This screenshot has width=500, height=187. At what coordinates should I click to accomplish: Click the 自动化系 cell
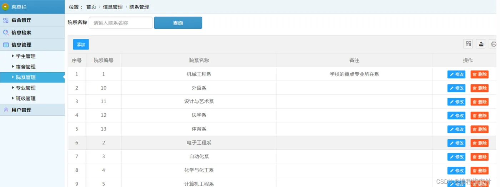pyautogui.click(x=199, y=156)
